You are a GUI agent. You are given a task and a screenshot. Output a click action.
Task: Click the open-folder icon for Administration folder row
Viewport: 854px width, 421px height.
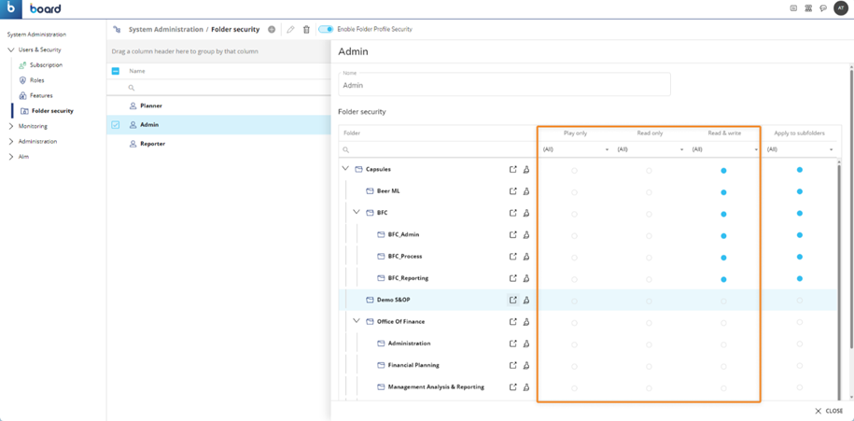point(512,344)
